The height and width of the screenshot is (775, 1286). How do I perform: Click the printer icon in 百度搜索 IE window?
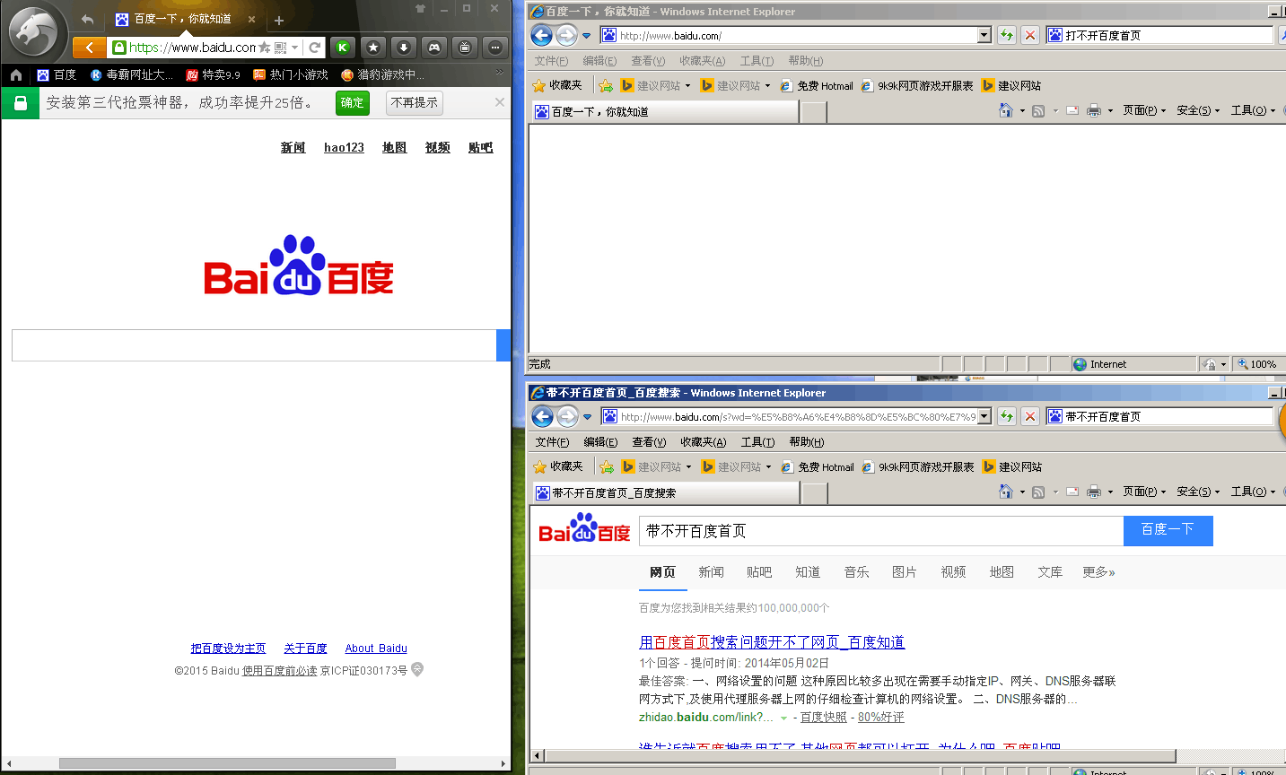click(1094, 492)
